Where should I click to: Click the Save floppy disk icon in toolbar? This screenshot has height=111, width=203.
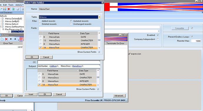point(5,9)
